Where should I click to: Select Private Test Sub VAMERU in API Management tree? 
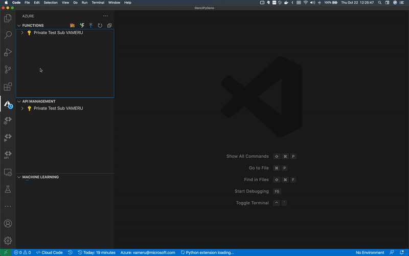tap(58, 109)
